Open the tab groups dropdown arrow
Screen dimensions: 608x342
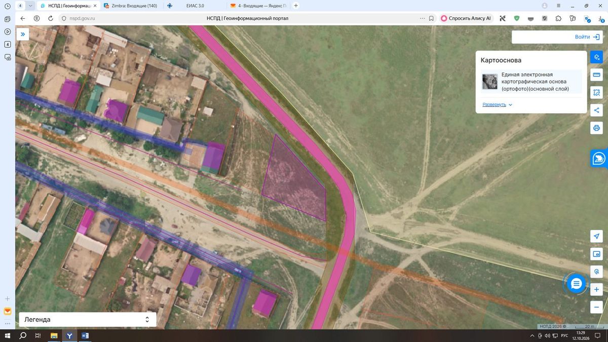tap(30, 6)
